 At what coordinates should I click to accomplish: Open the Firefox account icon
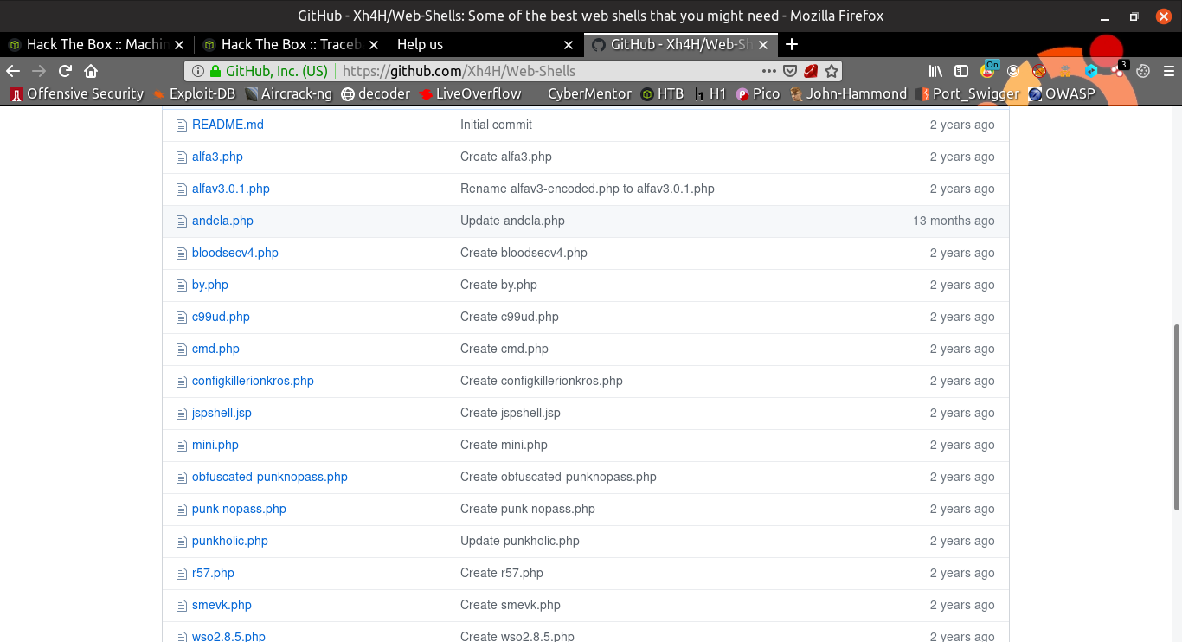pyautogui.click(x=1013, y=71)
